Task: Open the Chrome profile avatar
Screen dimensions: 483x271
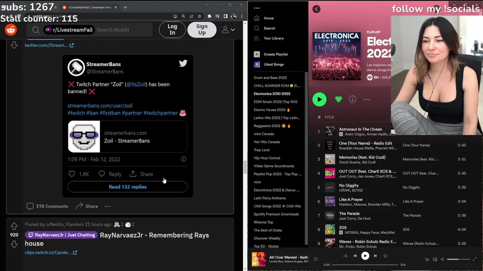Action: pyautogui.click(x=234, y=16)
